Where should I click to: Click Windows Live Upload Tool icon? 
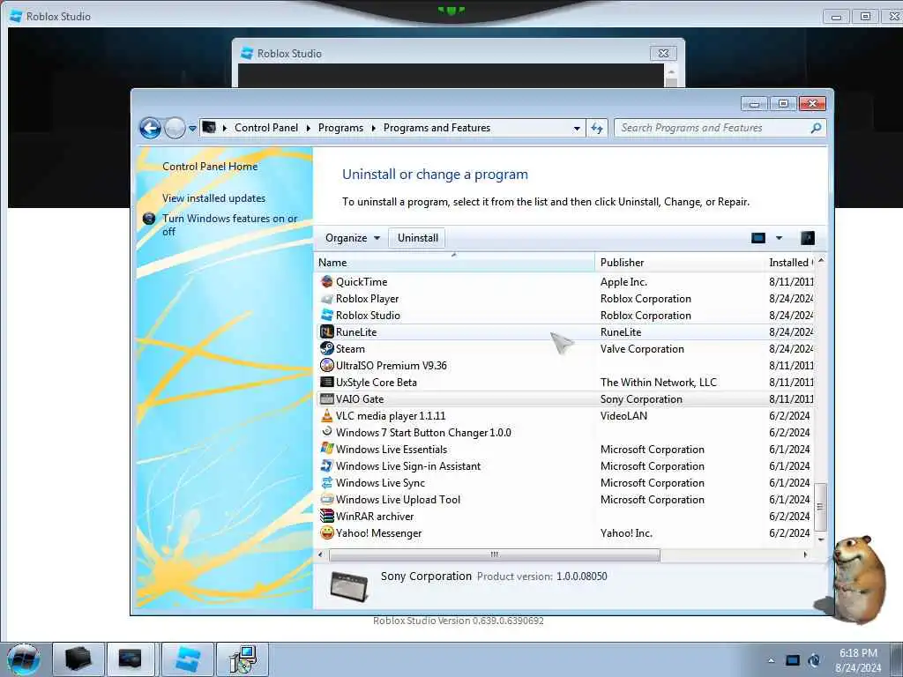click(327, 499)
